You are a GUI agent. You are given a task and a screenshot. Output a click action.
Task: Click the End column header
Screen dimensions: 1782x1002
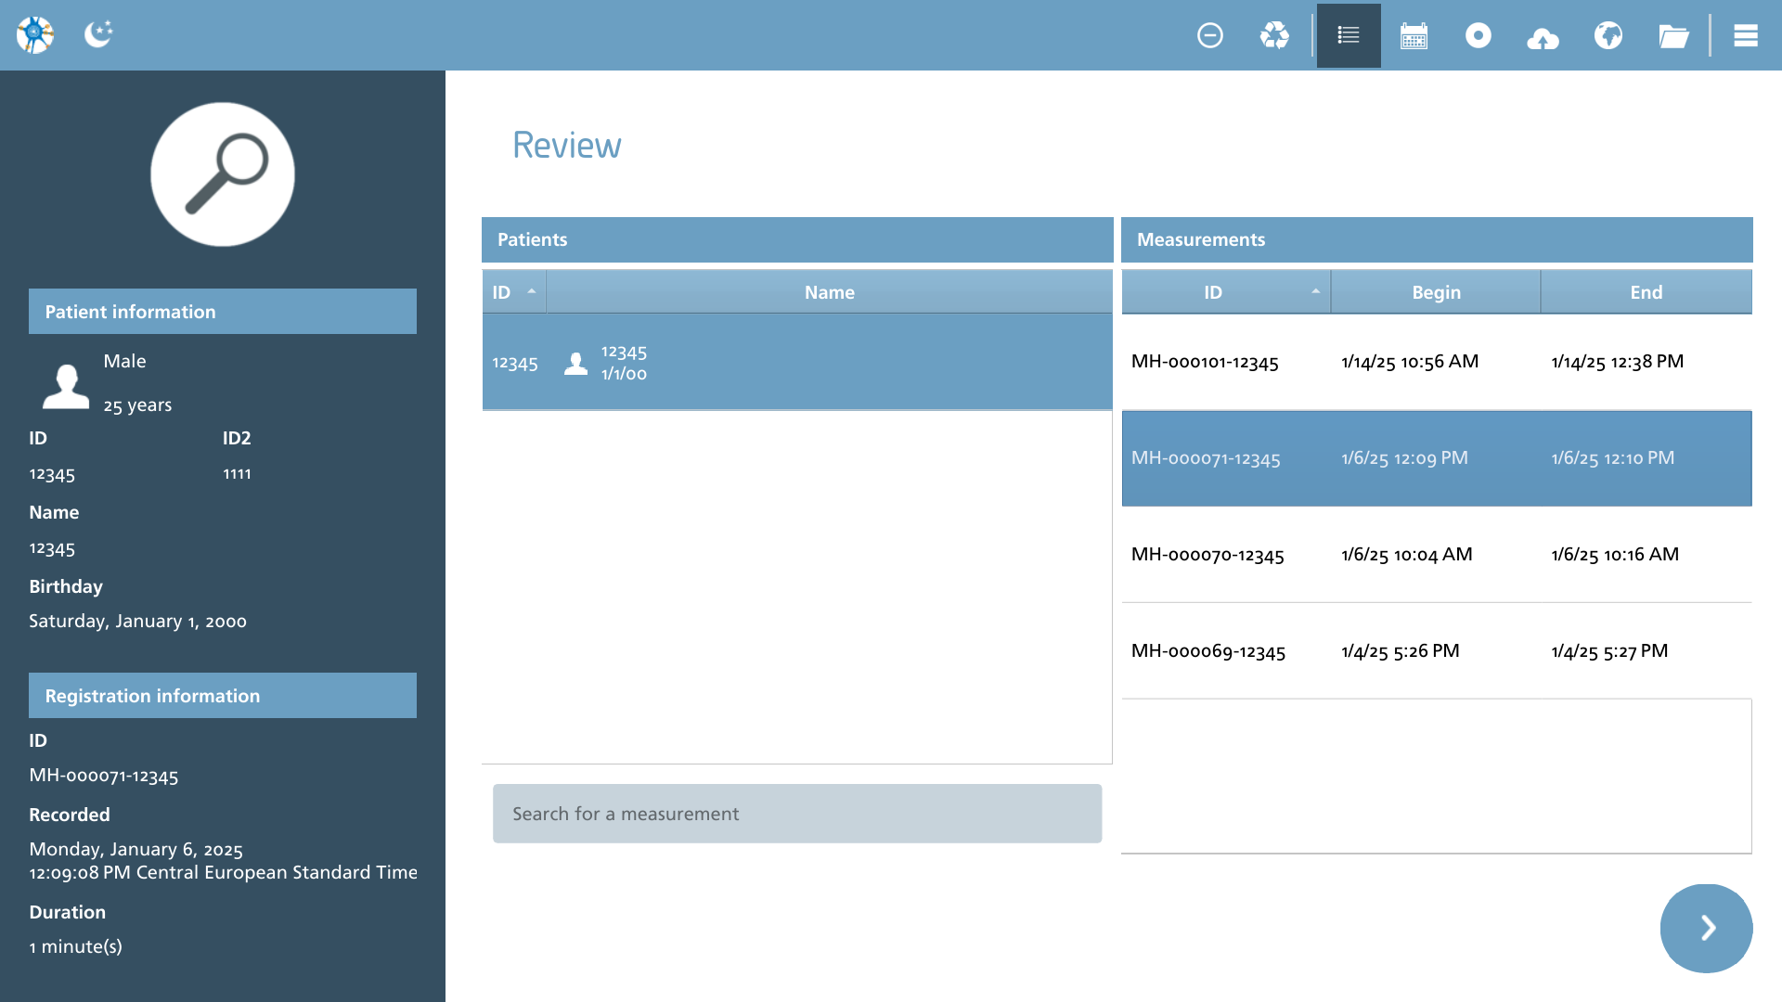pyautogui.click(x=1646, y=292)
